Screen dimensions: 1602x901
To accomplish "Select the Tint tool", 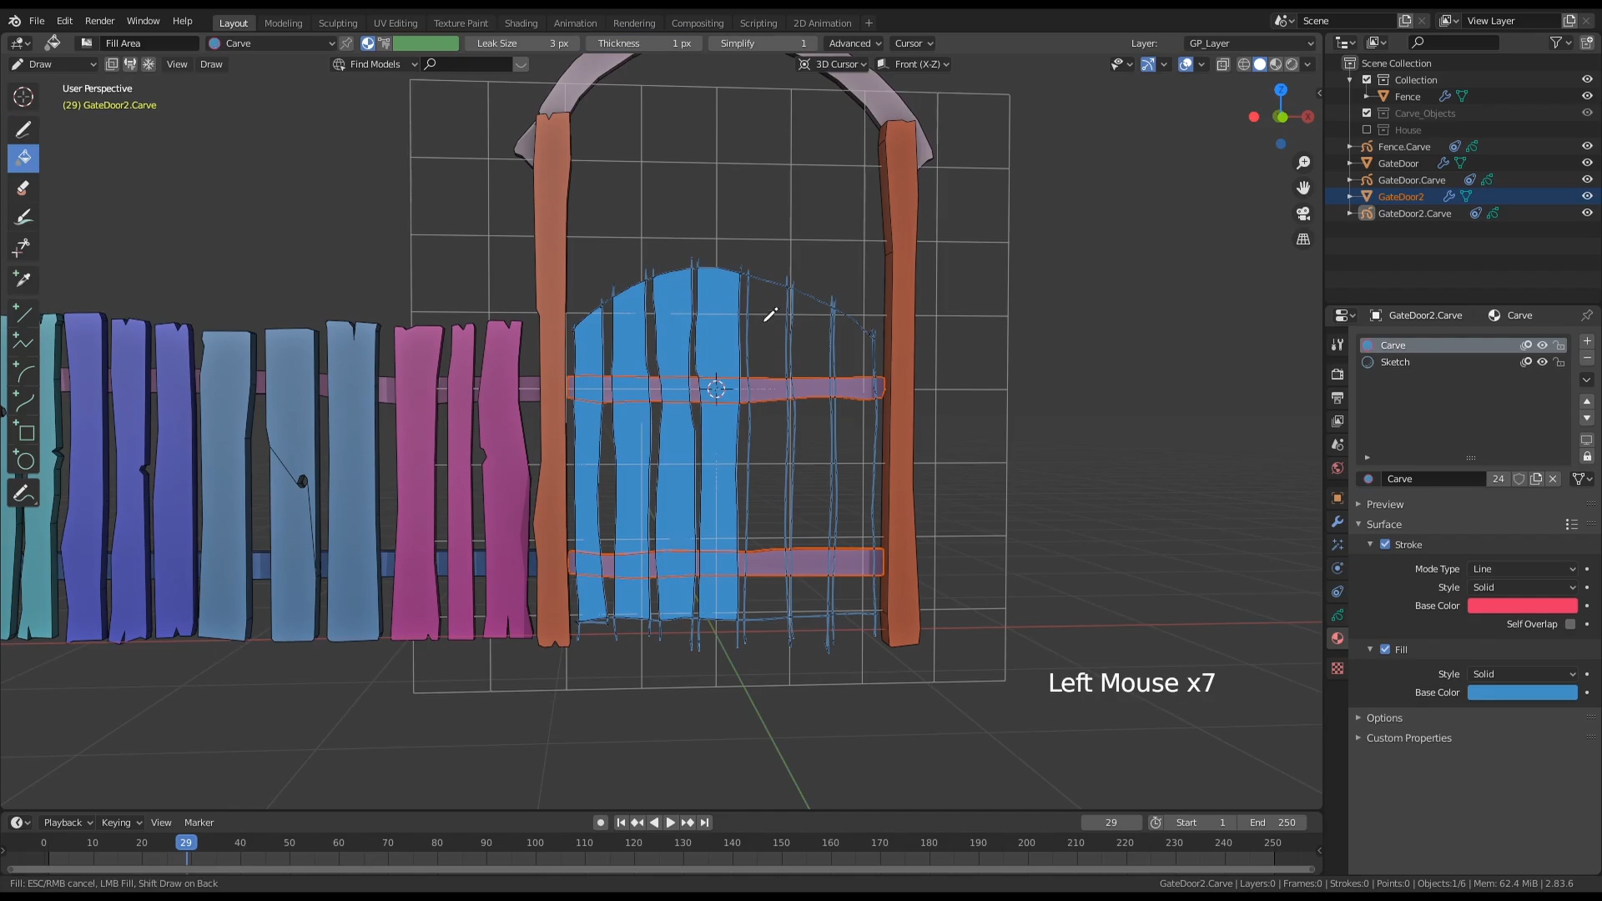I will [x=23, y=218].
